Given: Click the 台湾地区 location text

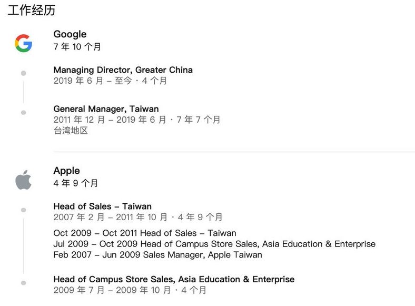Looking at the screenshot, I should click(x=71, y=131).
